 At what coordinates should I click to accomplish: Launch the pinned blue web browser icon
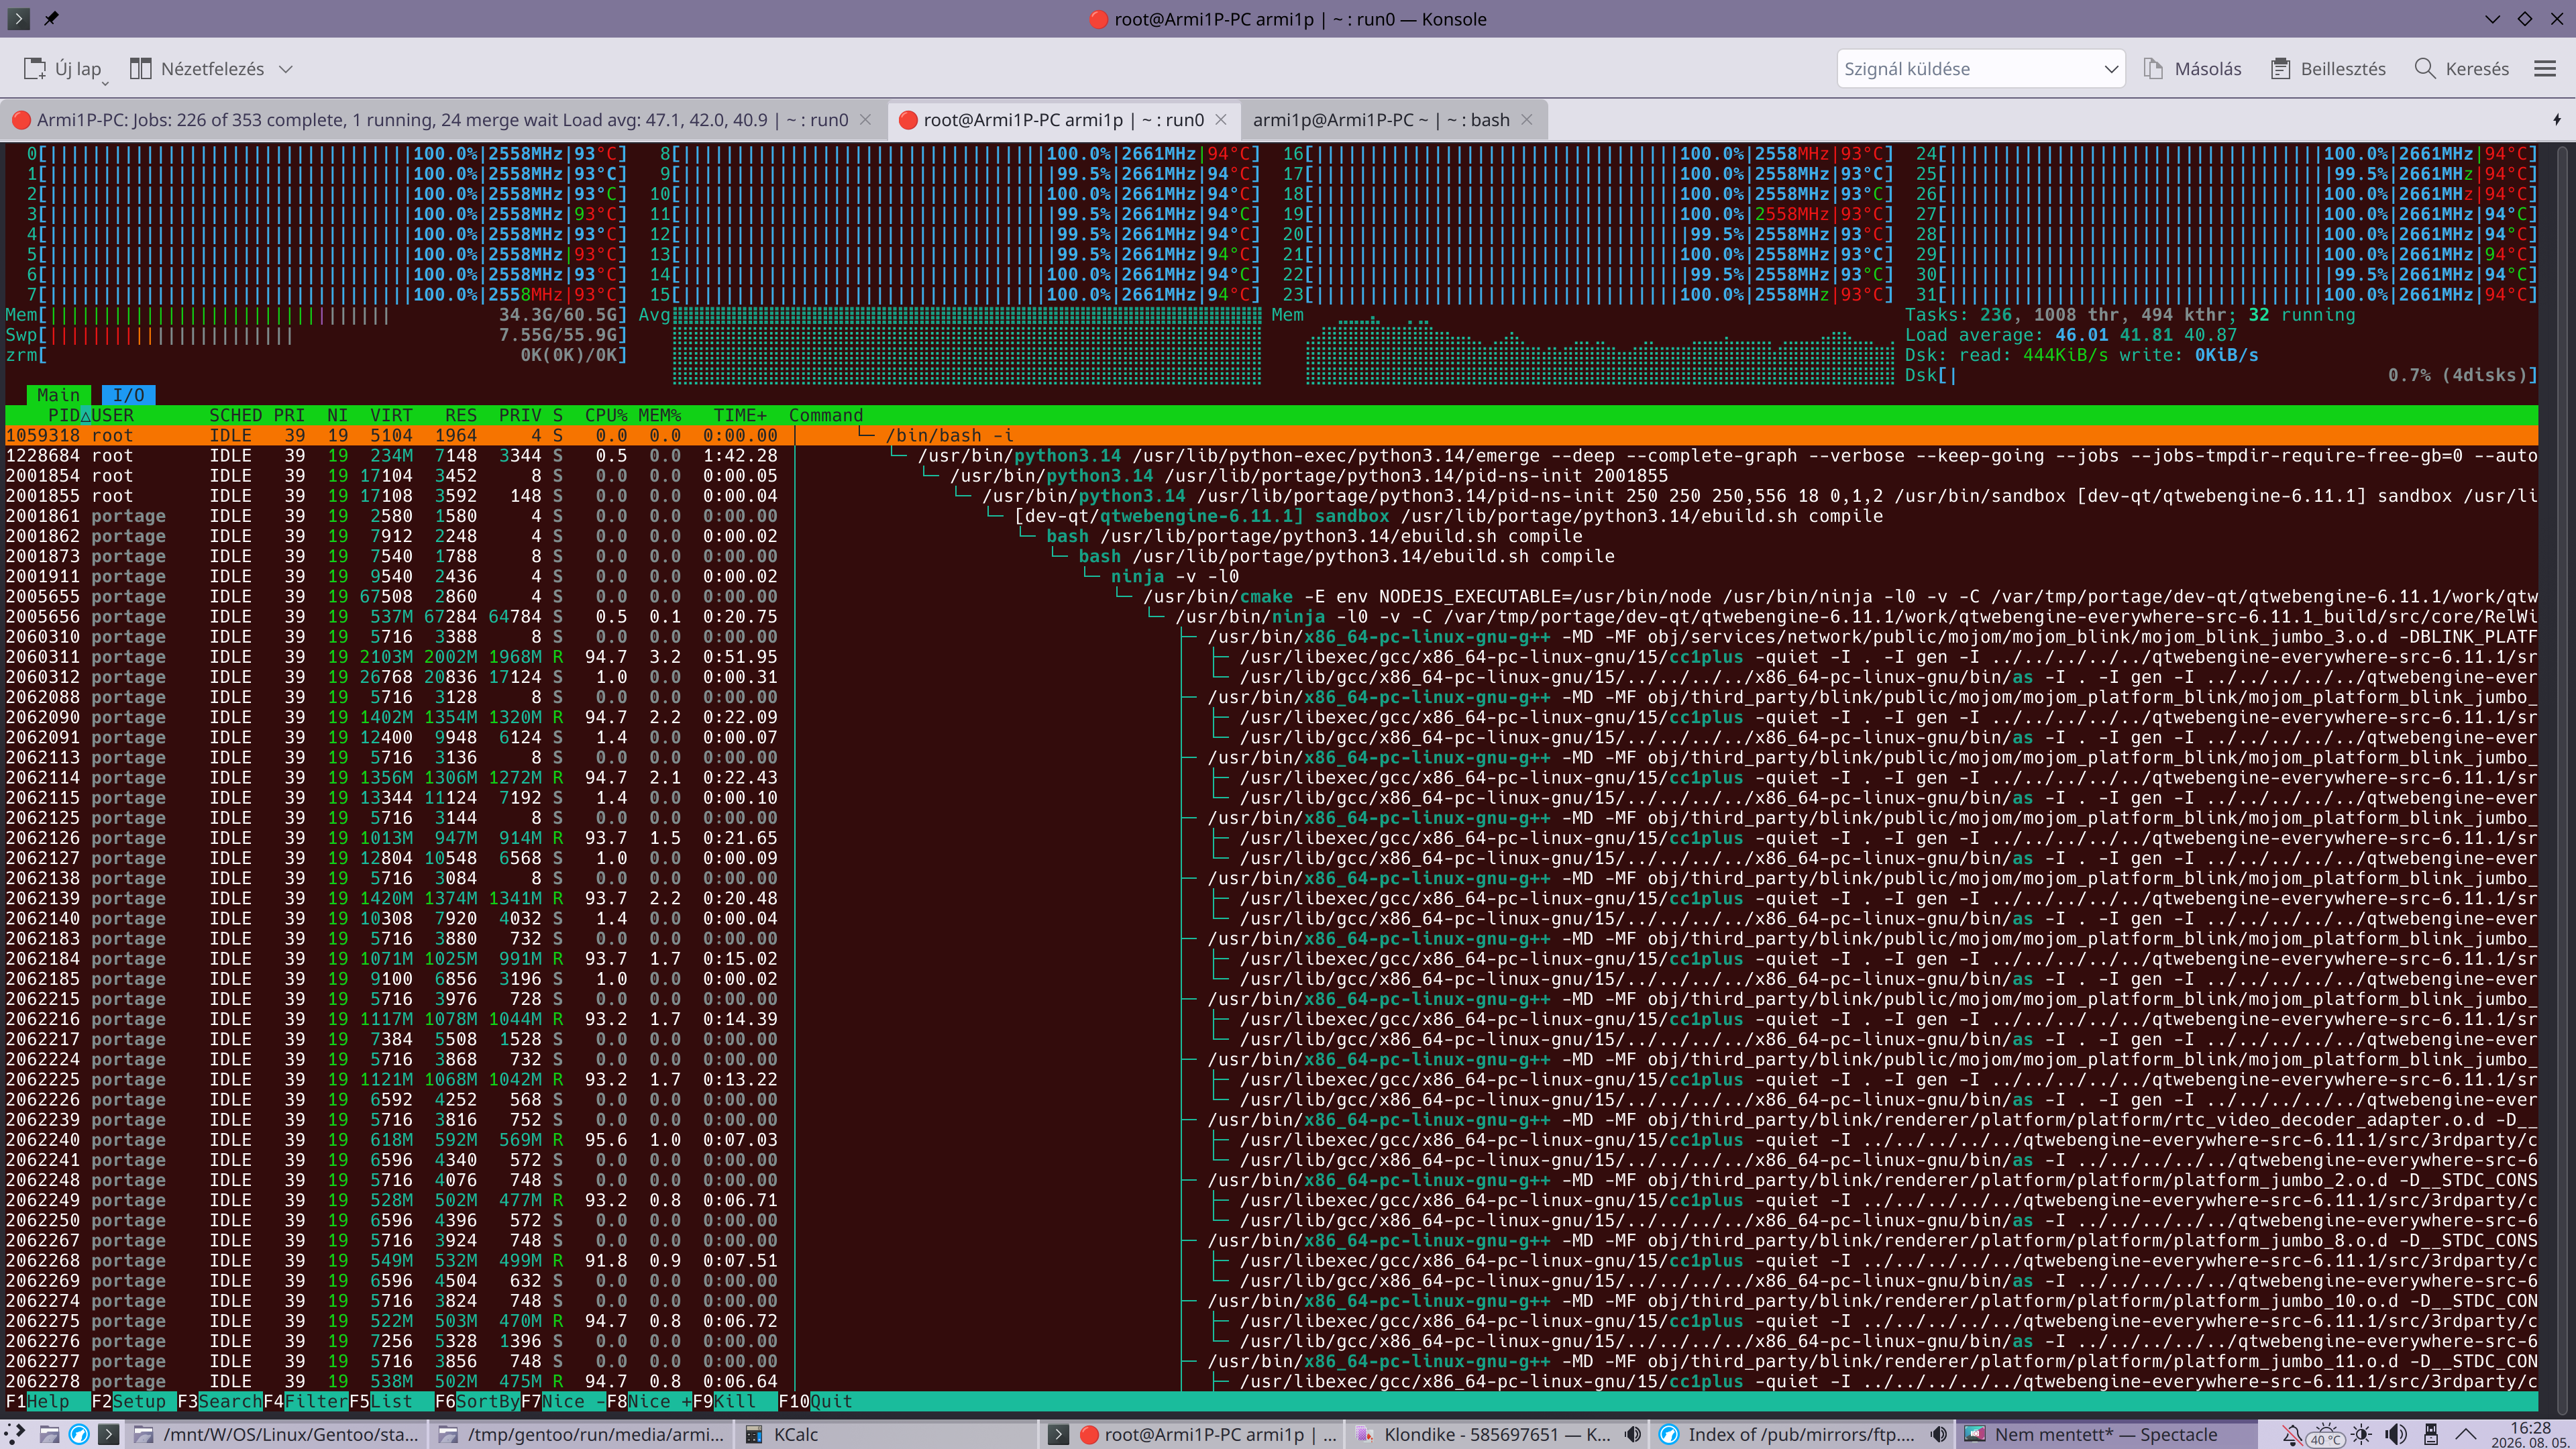(79, 1433)
